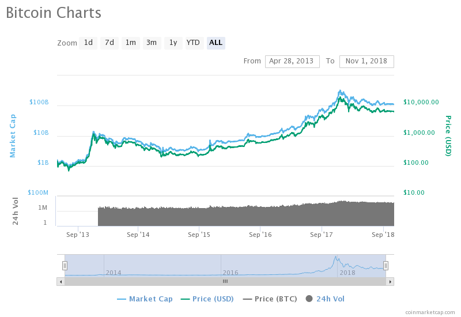Select YTD zoom range
The height and width of the screenshot is (317, 461).
193,43
